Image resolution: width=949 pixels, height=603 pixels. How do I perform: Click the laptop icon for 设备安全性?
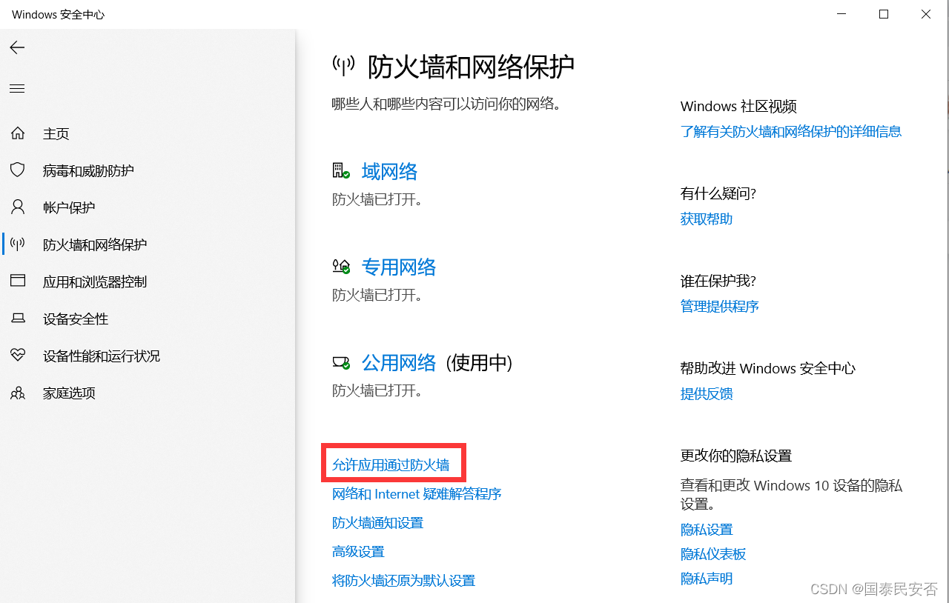click(18, 319)
